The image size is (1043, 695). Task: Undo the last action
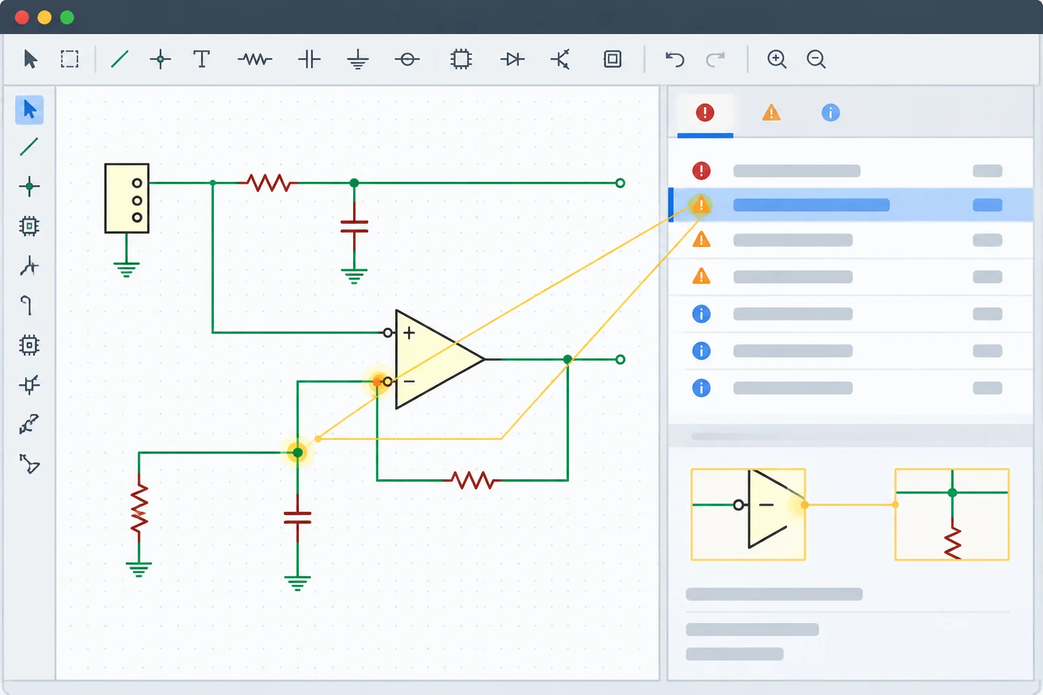[x=674, y=59]
